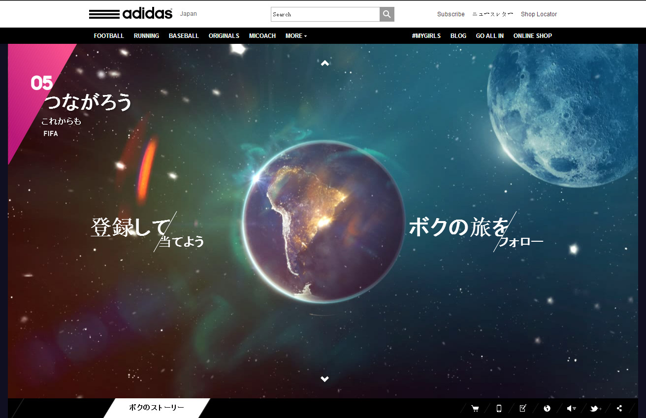Click the adidas logo

point(130,14)
